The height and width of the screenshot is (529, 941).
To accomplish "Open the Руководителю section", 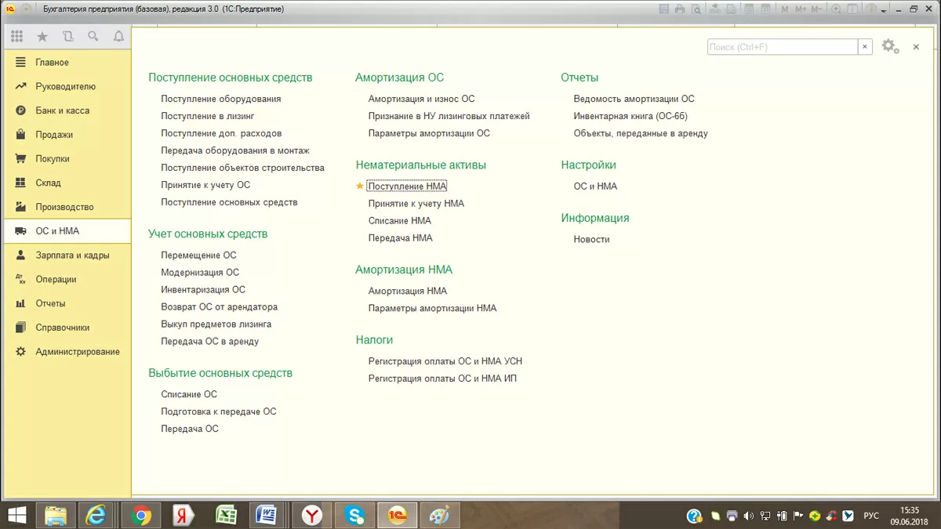I will coord(66,86).
